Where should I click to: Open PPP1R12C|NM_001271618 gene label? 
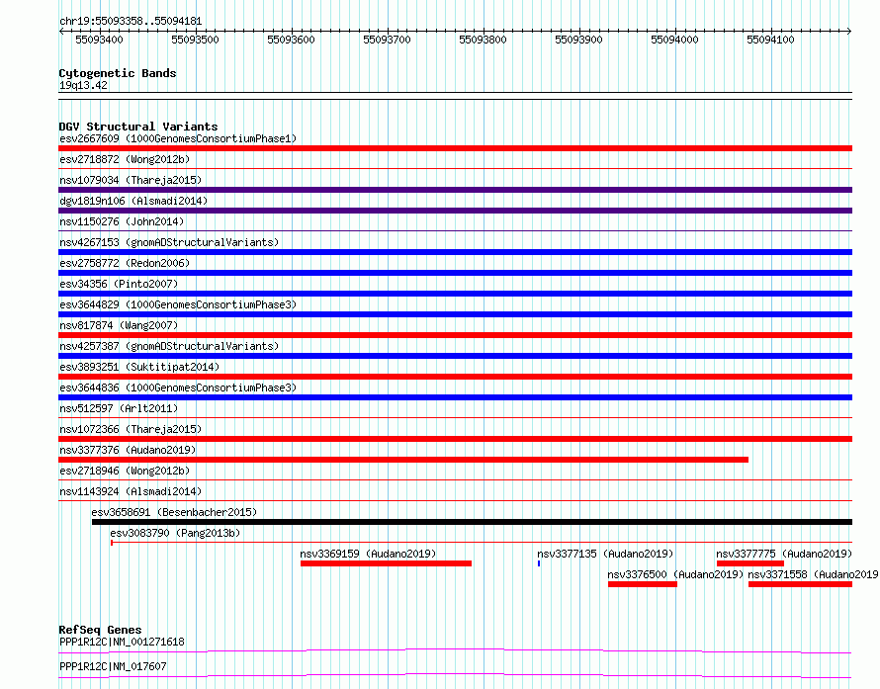click(122, 642)
